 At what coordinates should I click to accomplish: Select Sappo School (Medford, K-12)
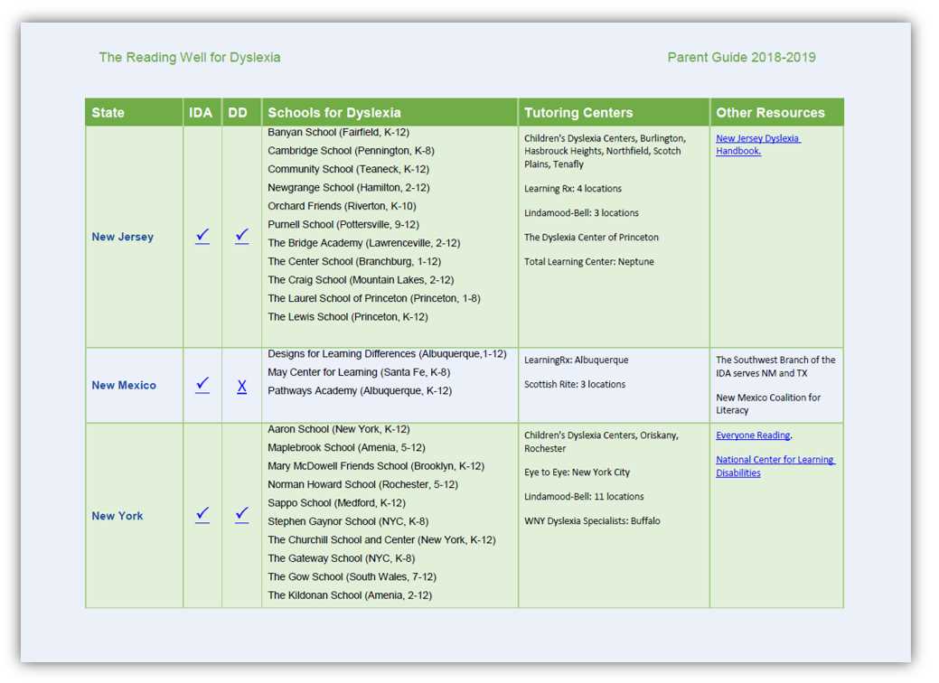336,503
